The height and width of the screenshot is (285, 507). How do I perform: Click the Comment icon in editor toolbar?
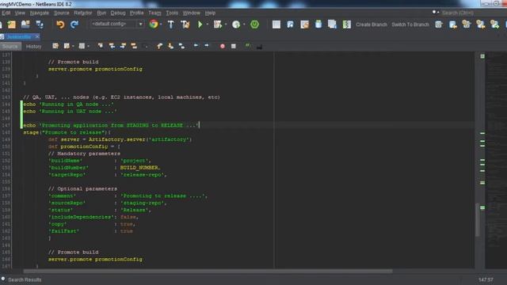coord(248,46)
